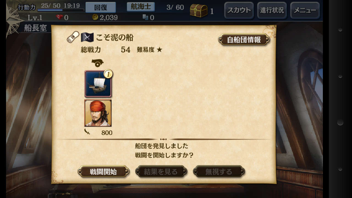Open the スカウト scout menu

239,10
